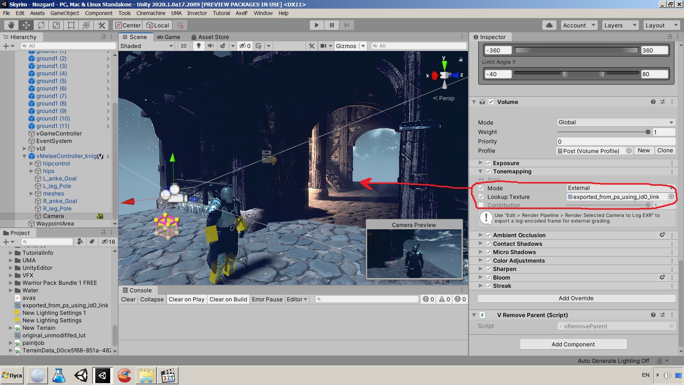Open the Unity cloud services panel
Viewport: 684px width, 385px height.
(x=549, y=25)
